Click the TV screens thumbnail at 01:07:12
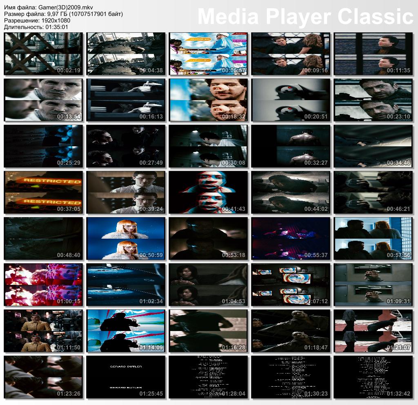 (290, 284)
